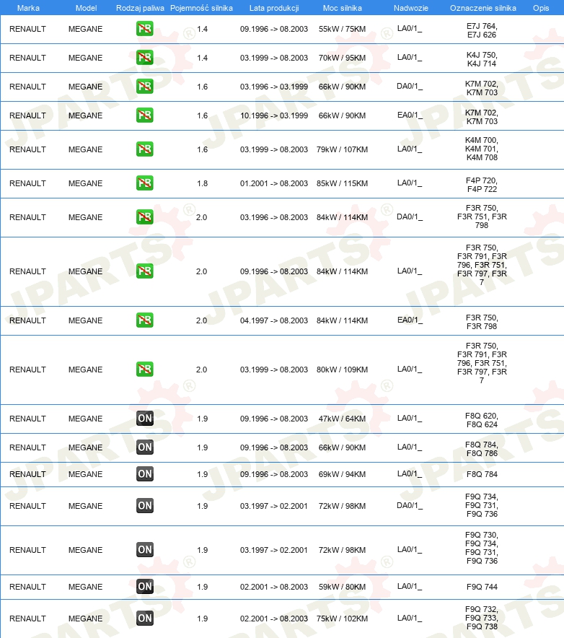Click the Lata produkcji column header
This screenshot has height=638, width=564.
click(x=274, y=8)
